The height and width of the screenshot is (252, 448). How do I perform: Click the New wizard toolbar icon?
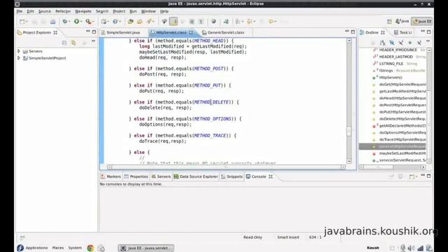click(x=22, y=22)
